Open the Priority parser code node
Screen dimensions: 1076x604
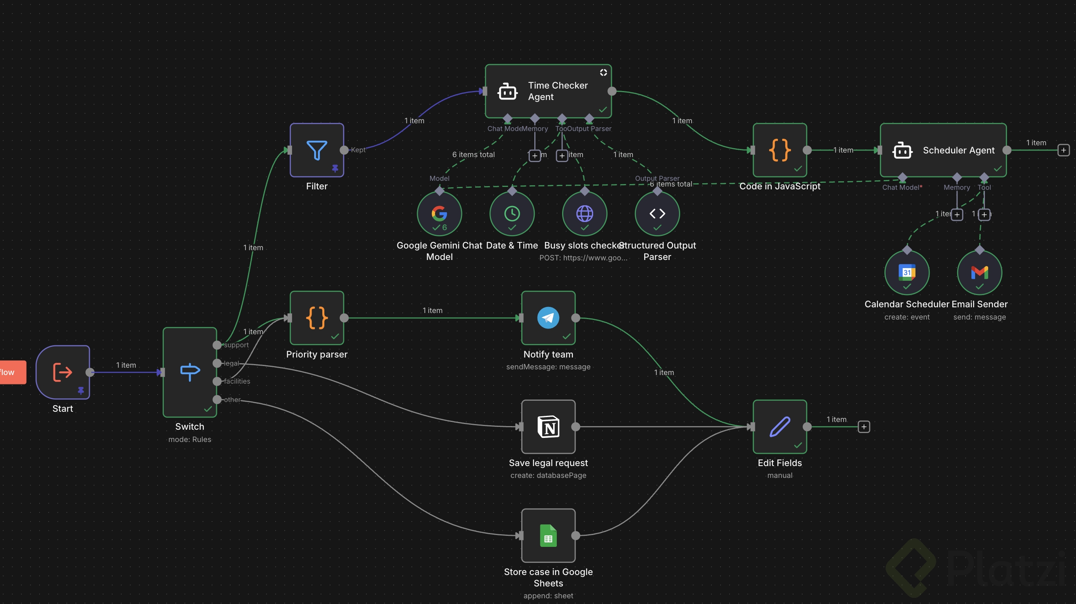[x=317, y=318]
